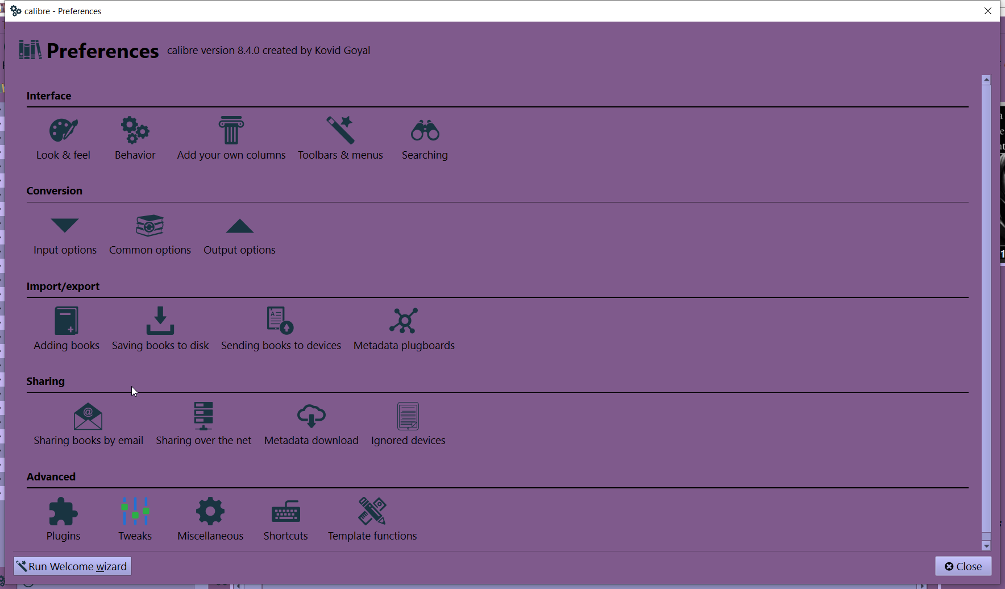Click the 'Import/export' section heading

63,287
